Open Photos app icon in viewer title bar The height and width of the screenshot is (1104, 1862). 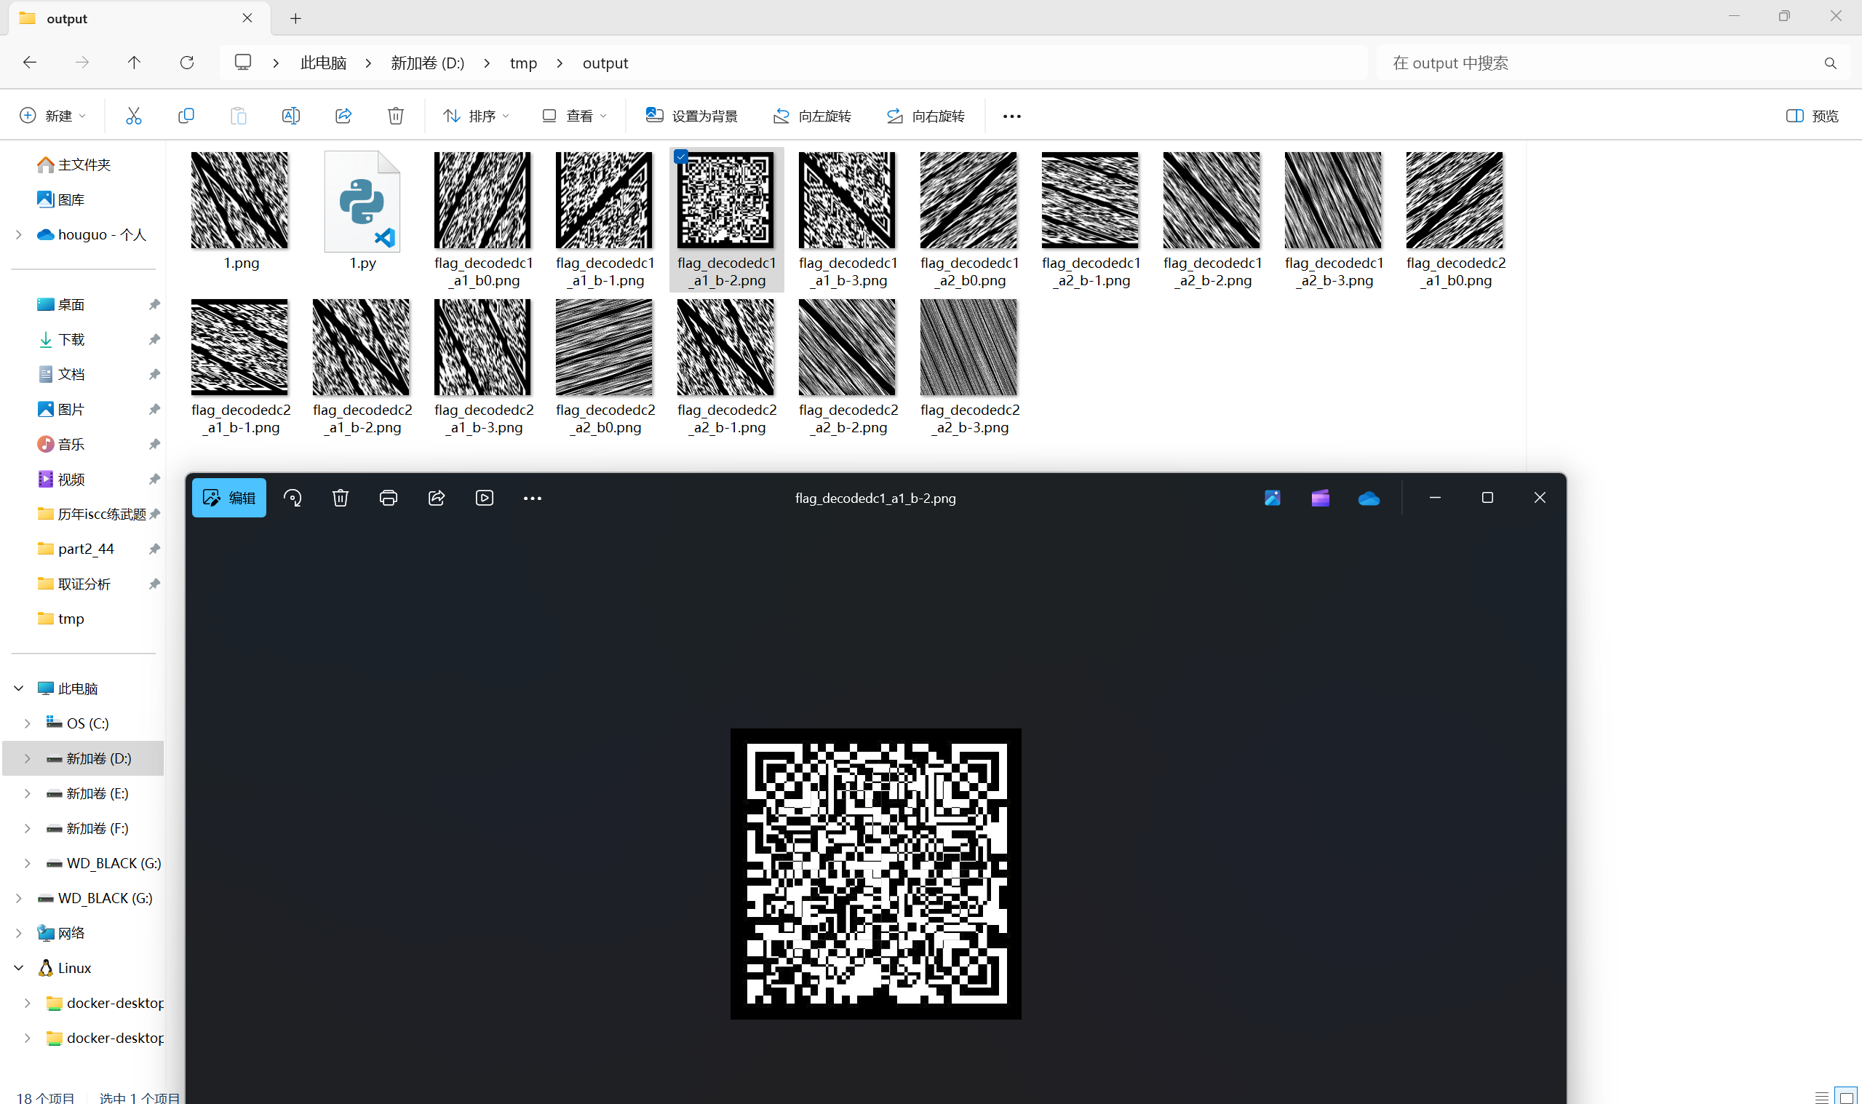point(1273,498)
